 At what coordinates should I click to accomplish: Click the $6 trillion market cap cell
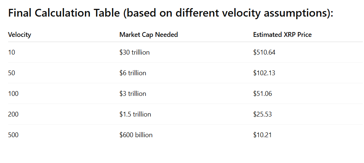[133, 73]
